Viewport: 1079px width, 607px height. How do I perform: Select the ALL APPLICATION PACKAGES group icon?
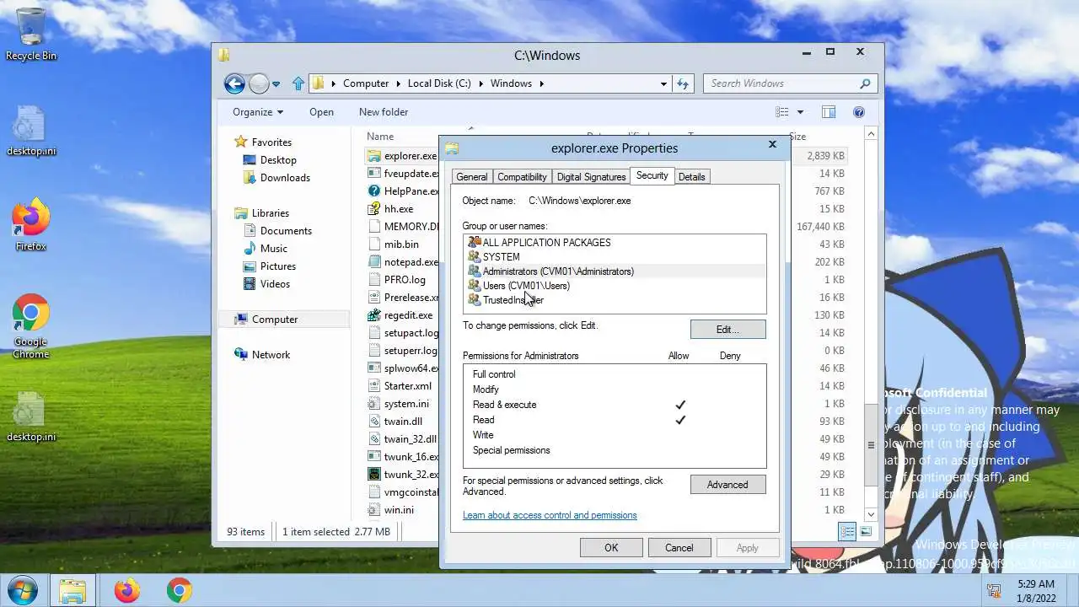474,243
